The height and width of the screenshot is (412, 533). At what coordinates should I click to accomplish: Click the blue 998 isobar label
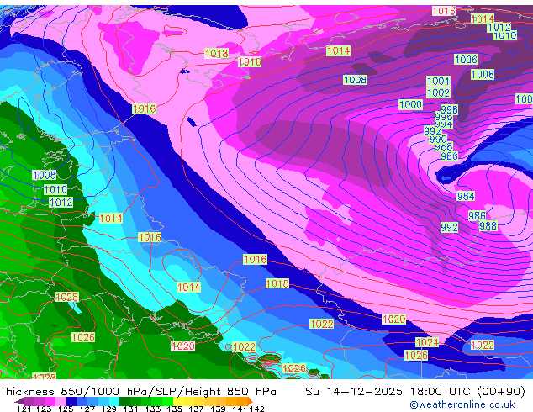pos(450,109)
